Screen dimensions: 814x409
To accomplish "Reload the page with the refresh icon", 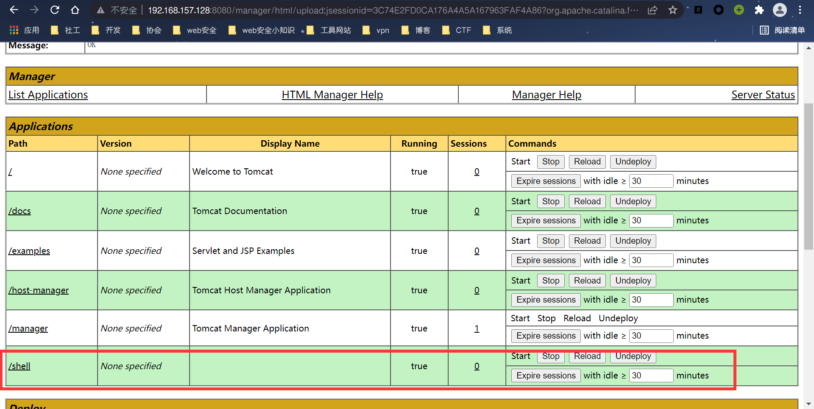I will pyautogui.click(x=55, y=10).
